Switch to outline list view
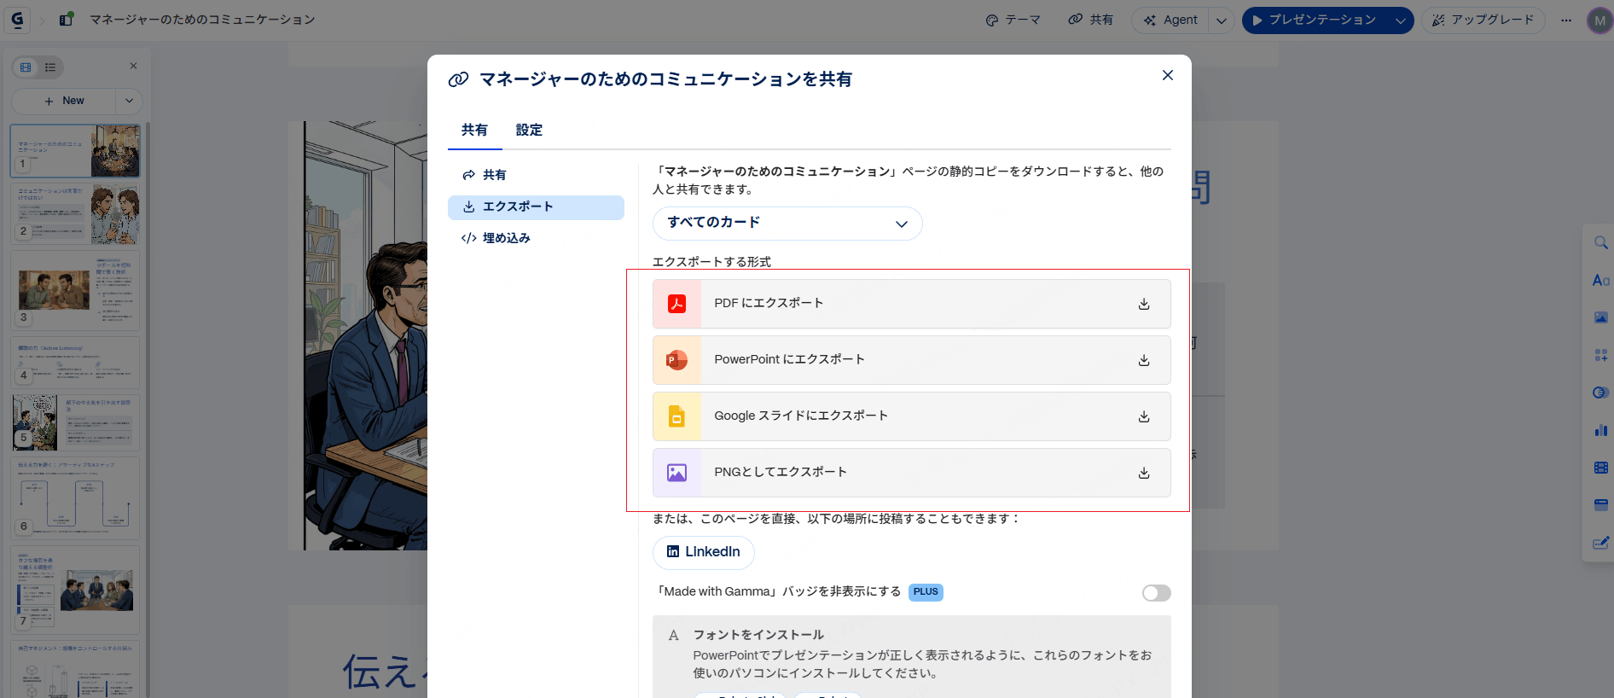Image resolution: width=1614 pixels, height=698 pixels. click(x=50, y=67)
